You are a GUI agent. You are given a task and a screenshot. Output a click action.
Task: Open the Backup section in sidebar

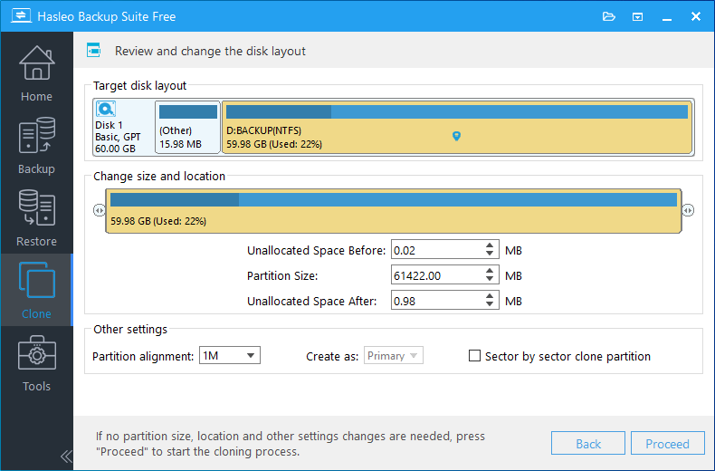click(x=36, y=145)
